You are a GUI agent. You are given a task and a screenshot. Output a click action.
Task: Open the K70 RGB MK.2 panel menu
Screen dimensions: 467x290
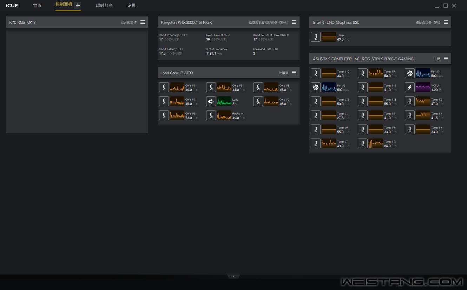click(x=143, y=22)
